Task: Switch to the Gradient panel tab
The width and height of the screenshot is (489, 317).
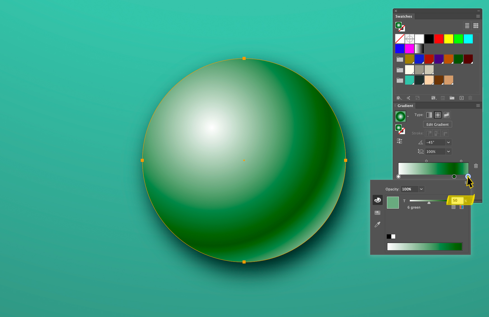Action: (405, 106)
